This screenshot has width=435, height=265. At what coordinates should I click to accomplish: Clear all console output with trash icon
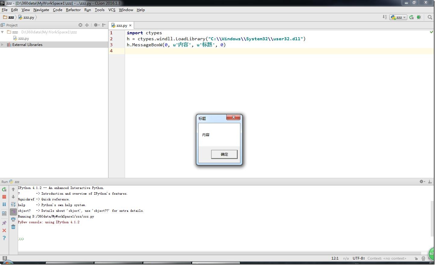pos(13,227)
